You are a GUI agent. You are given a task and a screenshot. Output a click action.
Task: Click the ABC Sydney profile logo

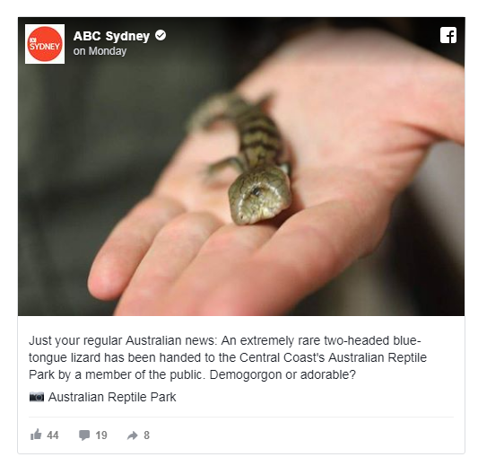[x=45, y=44]
